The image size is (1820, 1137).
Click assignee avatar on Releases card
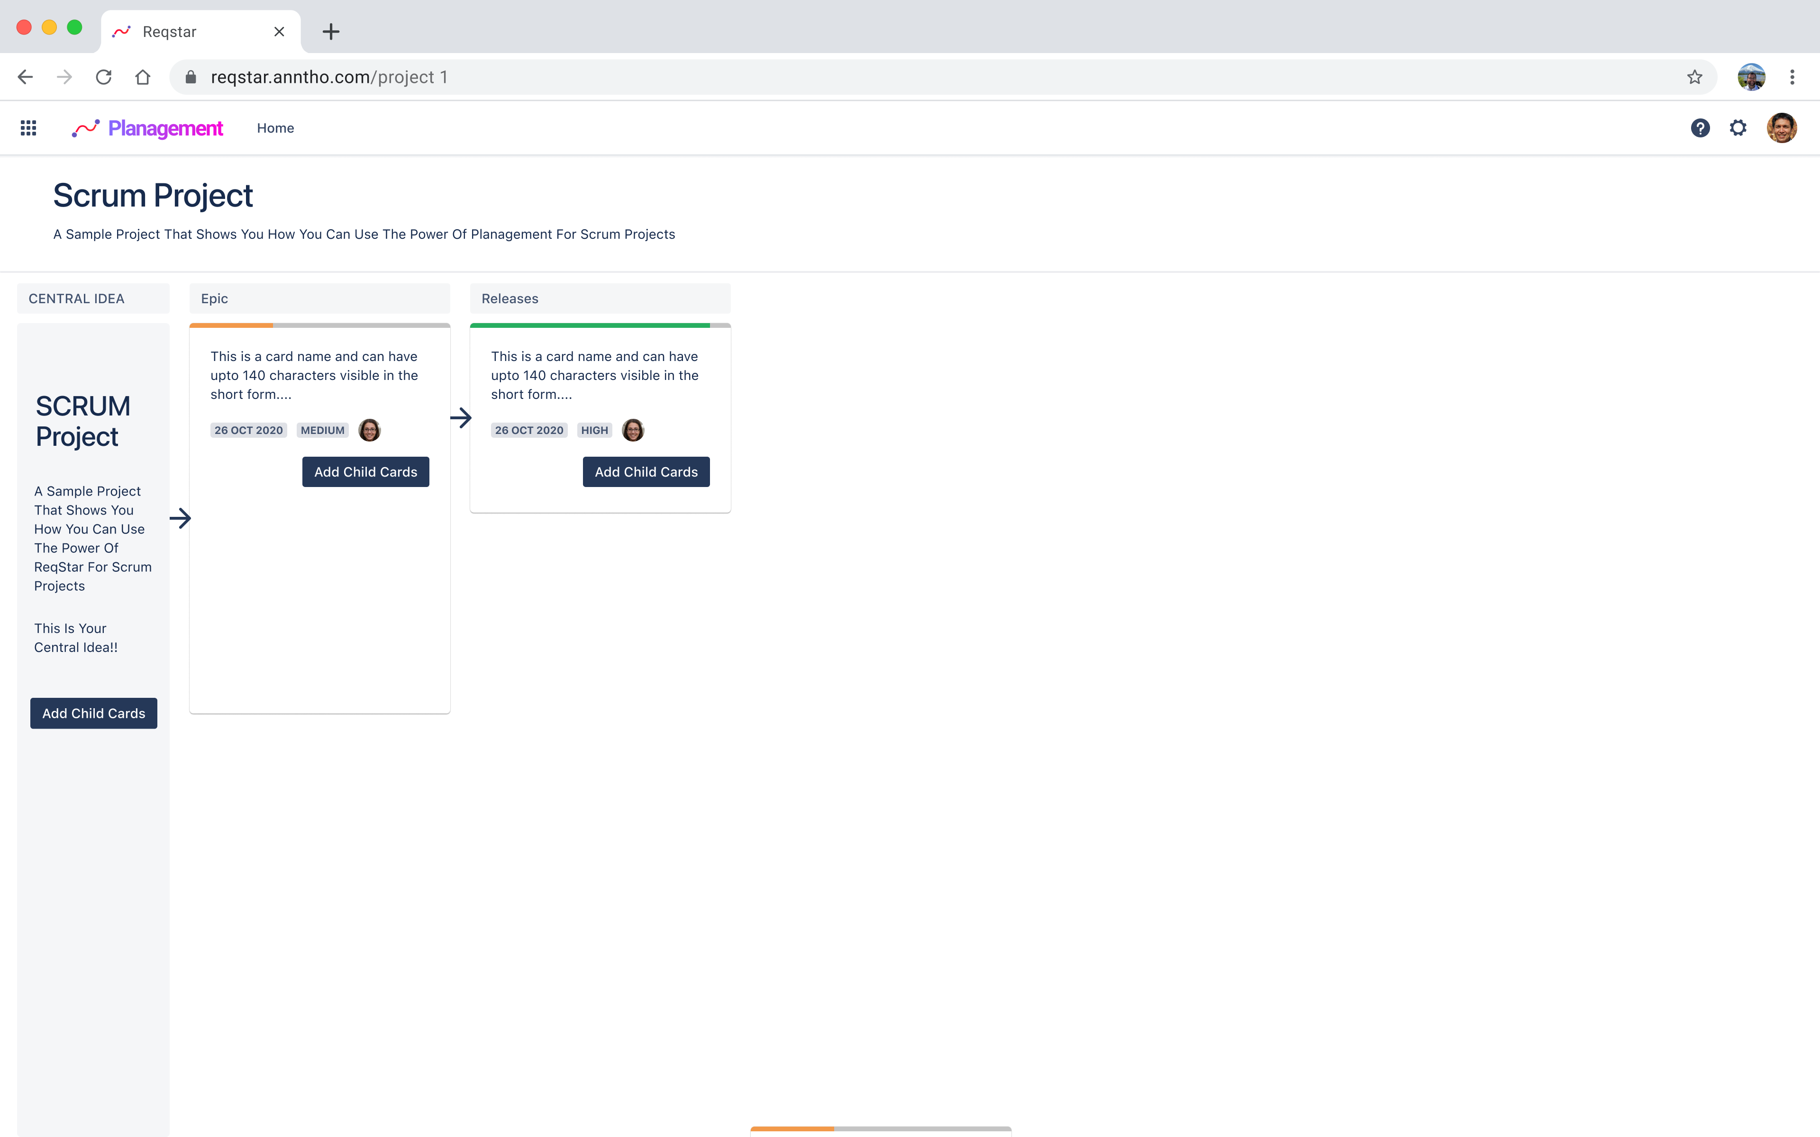click(x=633, y=430)
